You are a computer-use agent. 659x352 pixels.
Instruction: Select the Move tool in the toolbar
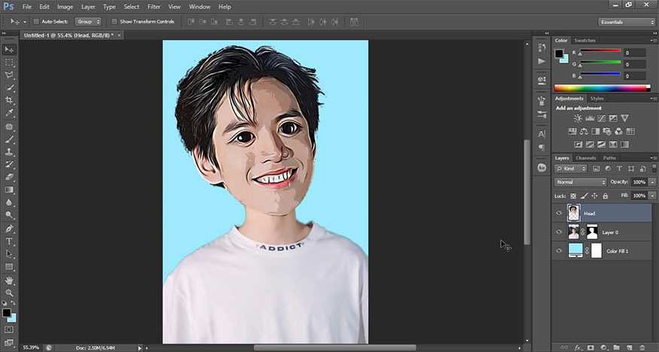pos(10,49)
